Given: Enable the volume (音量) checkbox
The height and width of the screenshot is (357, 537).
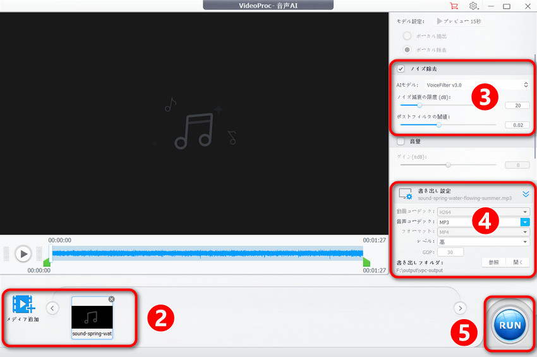Looking at the screenshot, I should (x=401, y=141).
